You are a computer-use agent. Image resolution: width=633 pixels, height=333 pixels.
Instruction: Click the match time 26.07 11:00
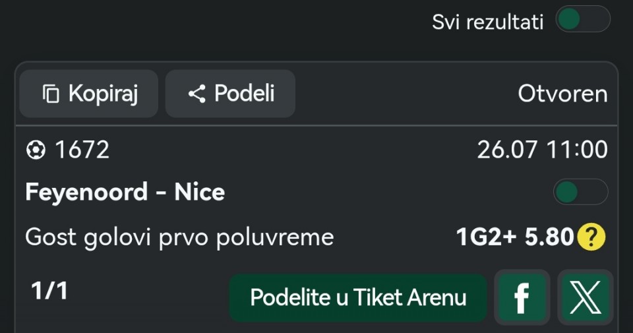coord(542,150)
